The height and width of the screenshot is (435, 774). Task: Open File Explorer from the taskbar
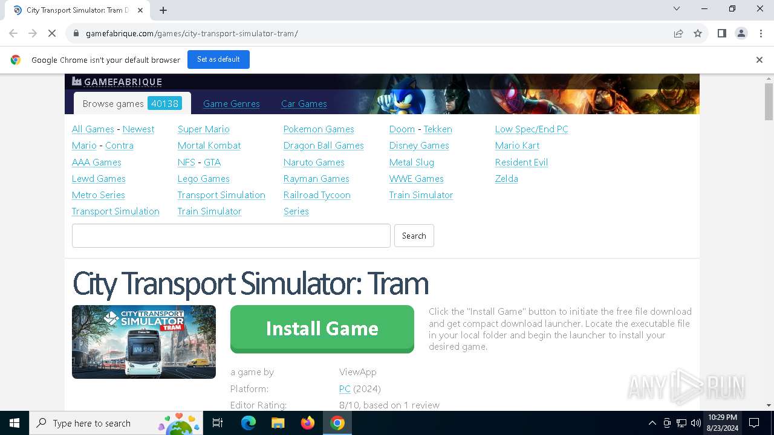[x=278, y=423]
